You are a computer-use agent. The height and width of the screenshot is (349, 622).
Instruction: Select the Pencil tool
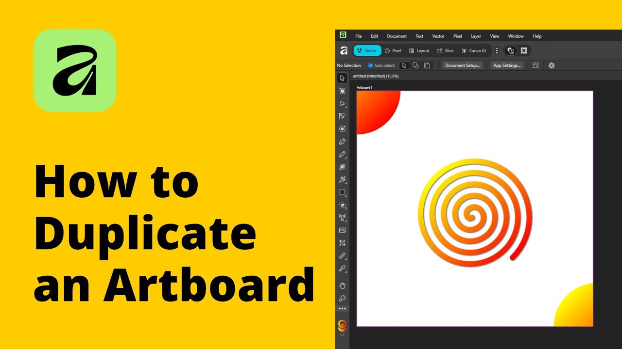coord(342,154)
